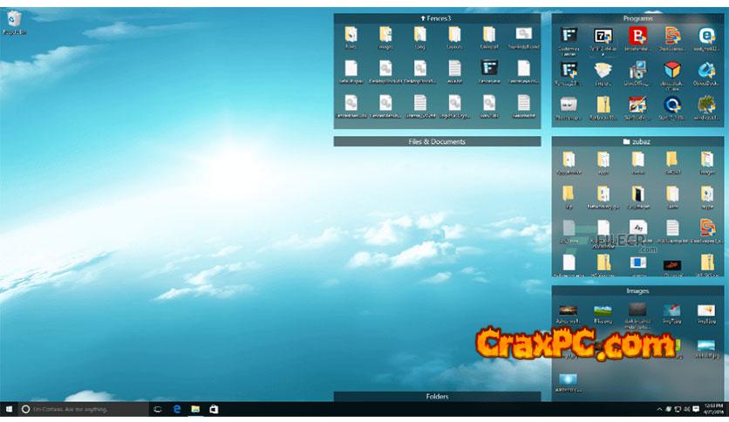Launch Microsoft Edge from the taskbar

point(176,408)
